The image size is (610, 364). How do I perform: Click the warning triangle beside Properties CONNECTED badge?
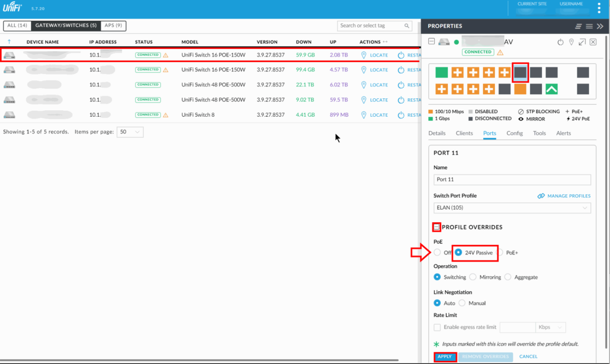point(500,52)
